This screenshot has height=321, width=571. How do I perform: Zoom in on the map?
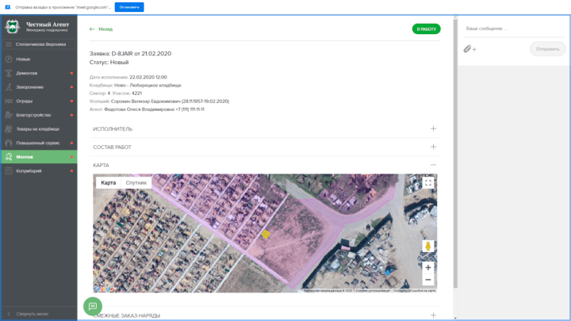(x=428, y=268)
